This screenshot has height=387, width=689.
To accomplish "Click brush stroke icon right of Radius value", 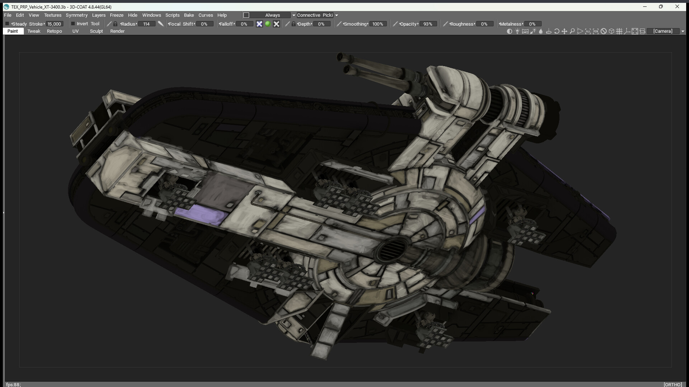I will point(161,24).
